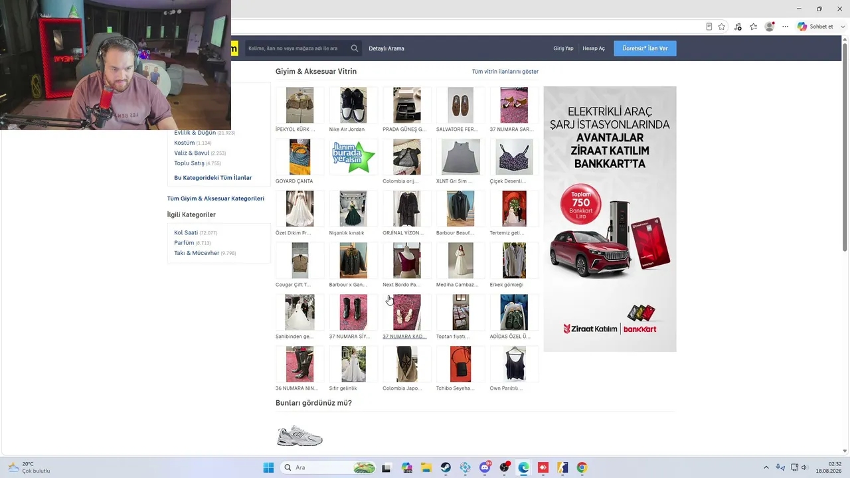Open Discord from the taskbar
This screenshot has width=850, height=478.
(485, 467)
